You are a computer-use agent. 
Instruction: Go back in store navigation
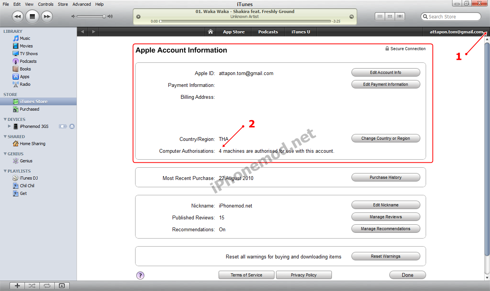[82, 32]
